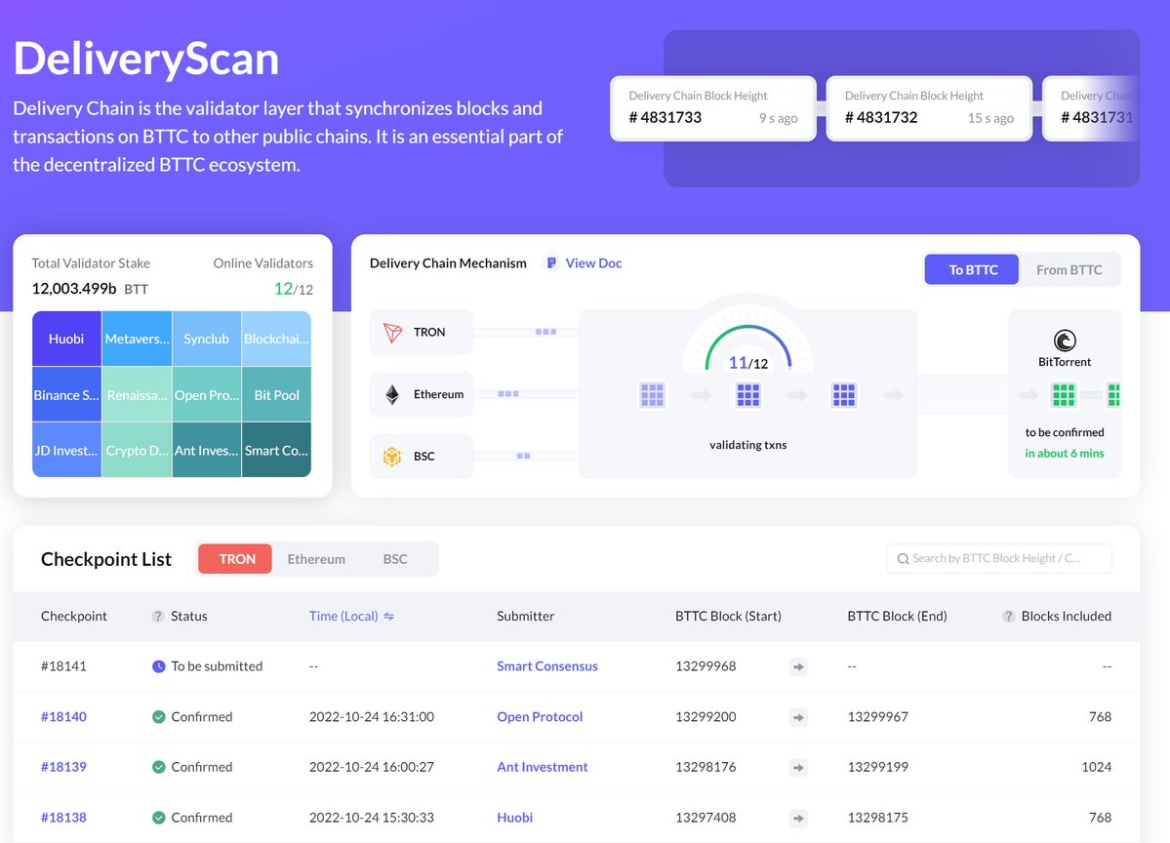Click the Metavers... validator tile

click(x=137, y=339)
